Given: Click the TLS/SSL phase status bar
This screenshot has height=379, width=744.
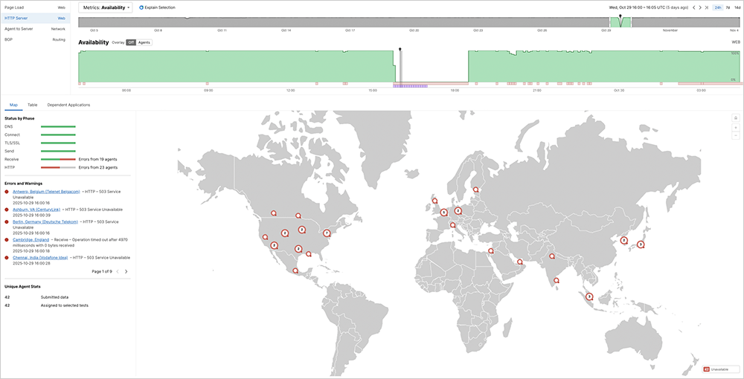Looking at the screenshot, I should coord(58,143).
